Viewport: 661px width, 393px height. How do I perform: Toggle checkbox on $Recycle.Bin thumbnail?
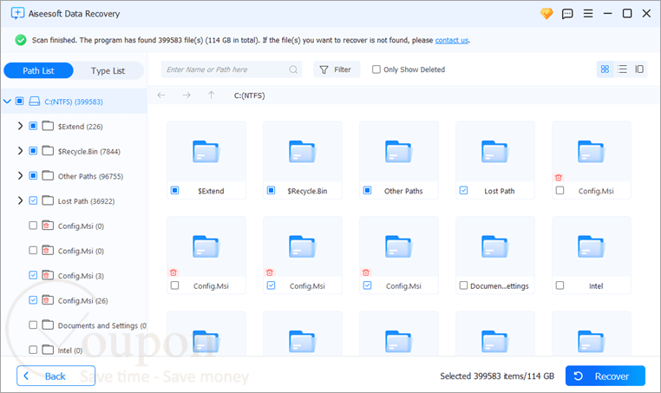271,191
